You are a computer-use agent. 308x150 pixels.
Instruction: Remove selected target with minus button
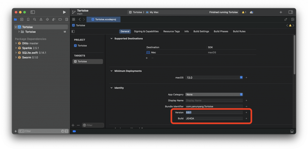coord(78,125)
